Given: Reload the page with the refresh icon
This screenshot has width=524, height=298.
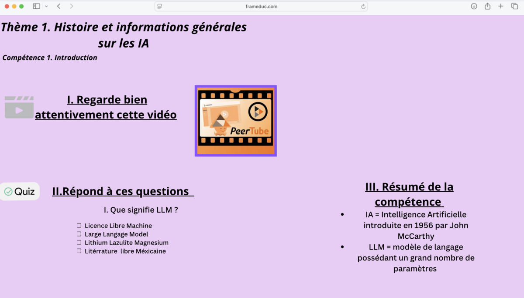Looking at the screenshot, I should [363, 7].
